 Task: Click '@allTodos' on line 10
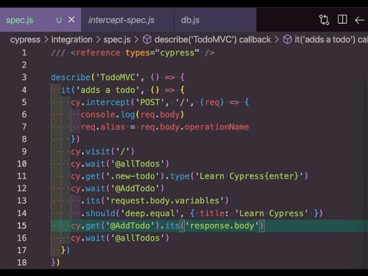[137, 164]
